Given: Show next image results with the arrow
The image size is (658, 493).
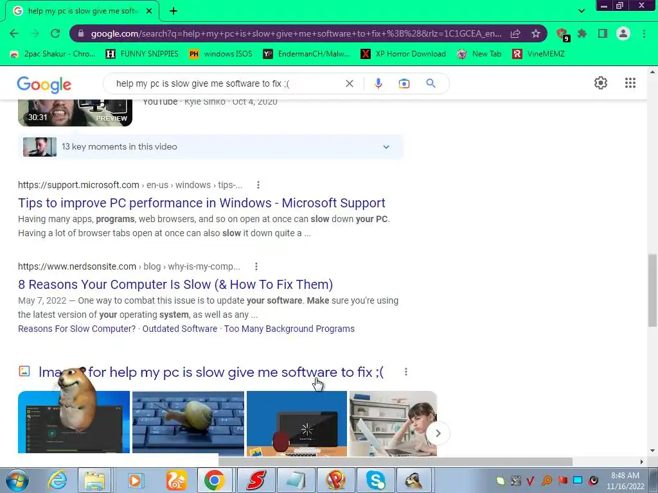Looking at the screenshot, I should (438, 433).
